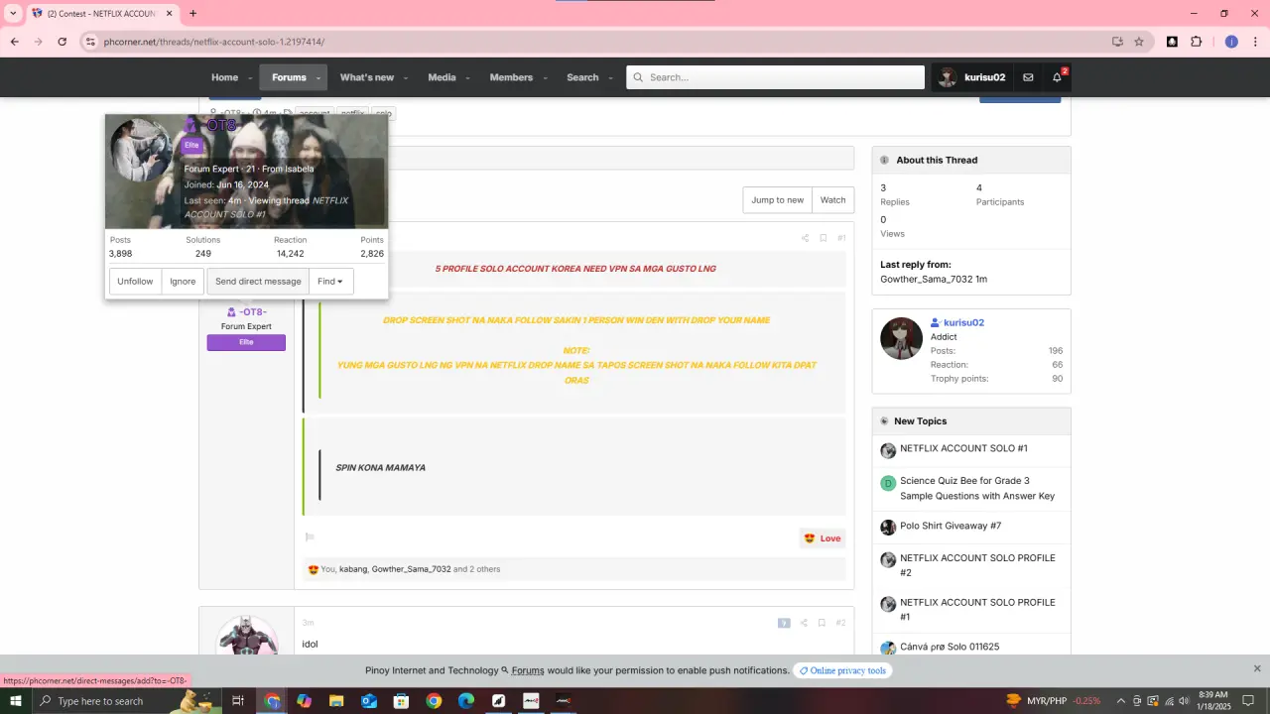Open File Explorer from taskbar
The width and height of the screenshot is (1270, 714).
[x=336, y=701]
